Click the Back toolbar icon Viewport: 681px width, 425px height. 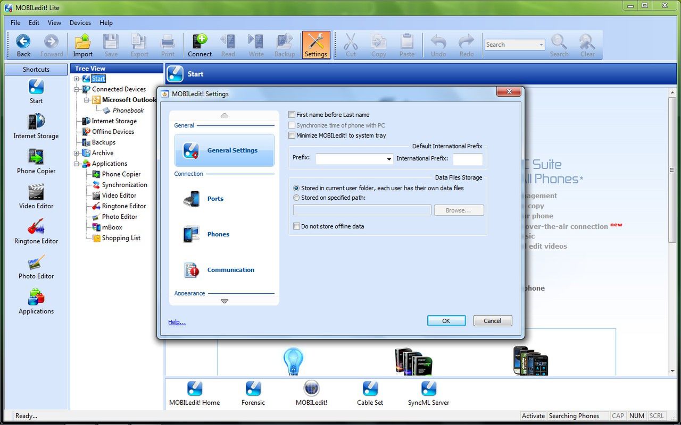click(x=23, y=45)
